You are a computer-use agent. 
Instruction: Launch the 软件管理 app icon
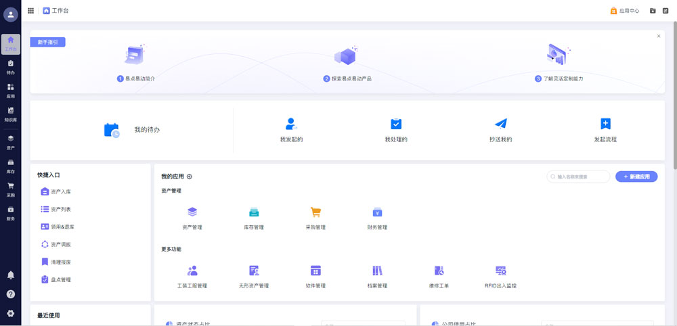point(315,271)
